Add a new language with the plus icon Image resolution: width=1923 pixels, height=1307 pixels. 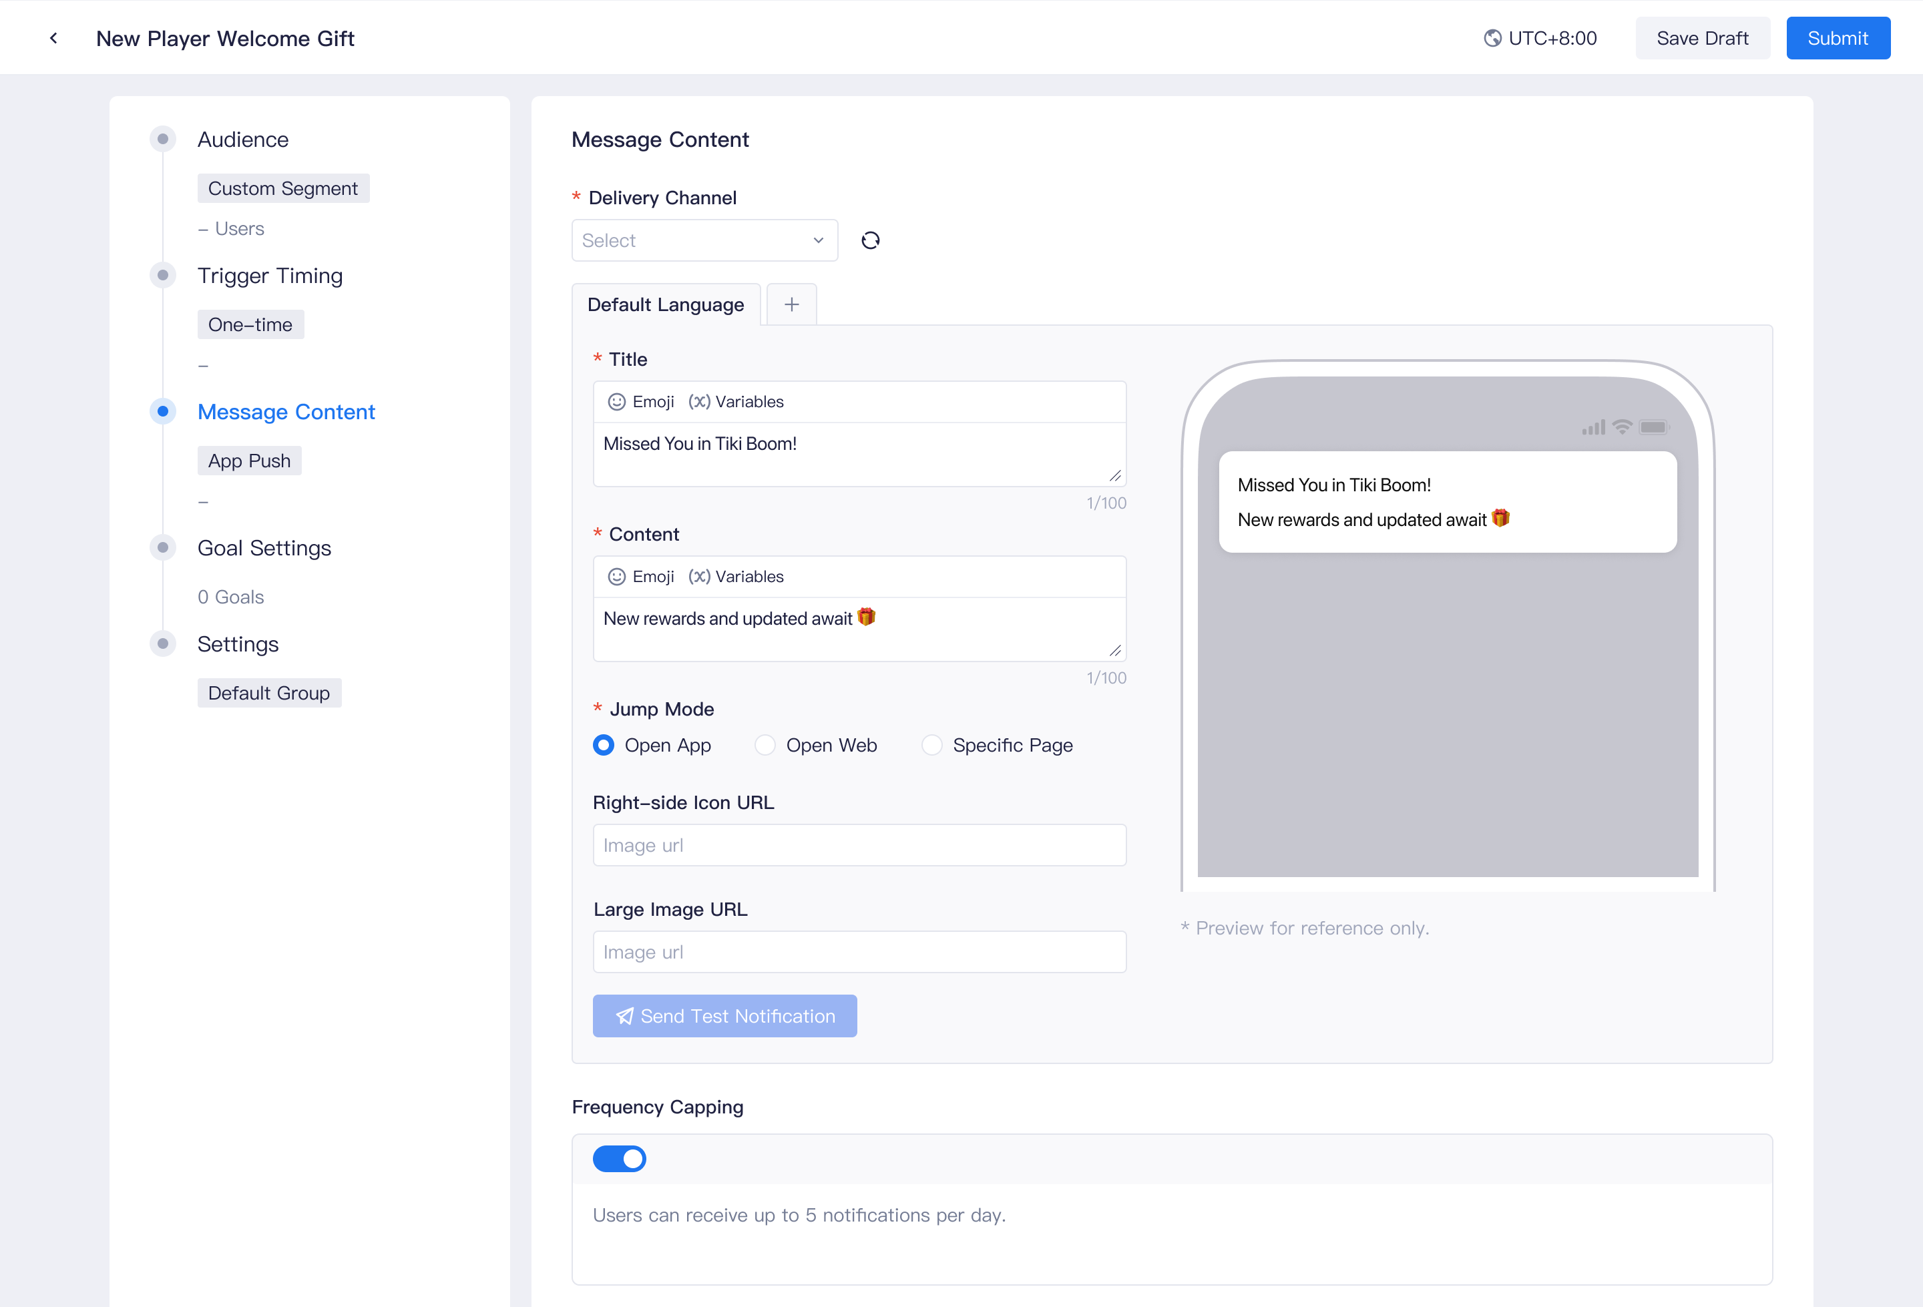[x=791, y=304]
